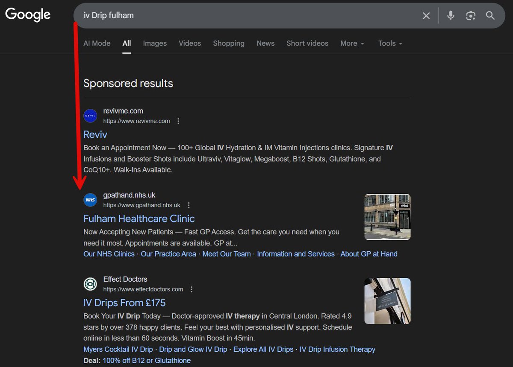Open three-dot menu next to effectdoctors.com
Image resolution: width=513 pixels, height=367 pixels.
(192, 289)
